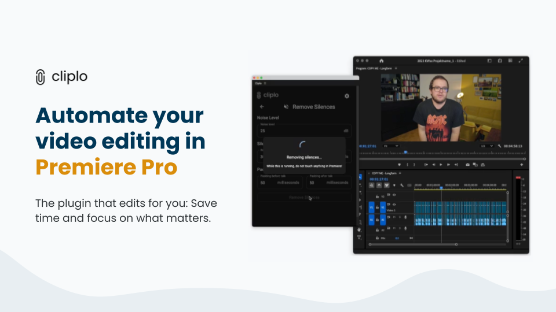Go to In point in Program monitor
This screenshot has height=312, width=556.
[426, 165]
